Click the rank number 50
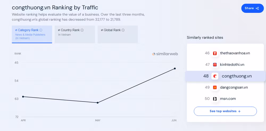This screenshot has width=266, height=131. click(x=207, y=99)
